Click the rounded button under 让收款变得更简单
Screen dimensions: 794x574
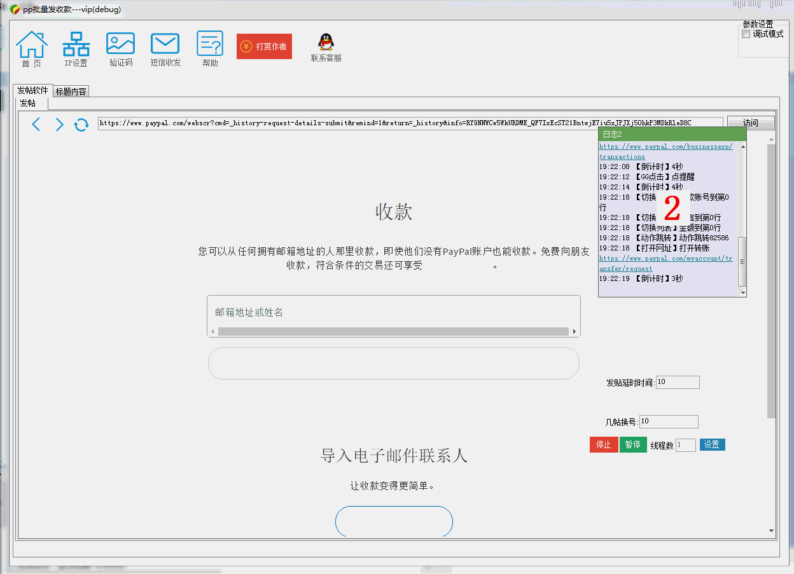tap(394, 522)
